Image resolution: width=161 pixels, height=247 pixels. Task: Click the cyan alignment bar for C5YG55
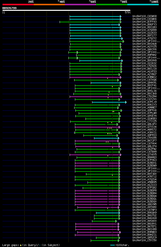(x=106, y=138)
